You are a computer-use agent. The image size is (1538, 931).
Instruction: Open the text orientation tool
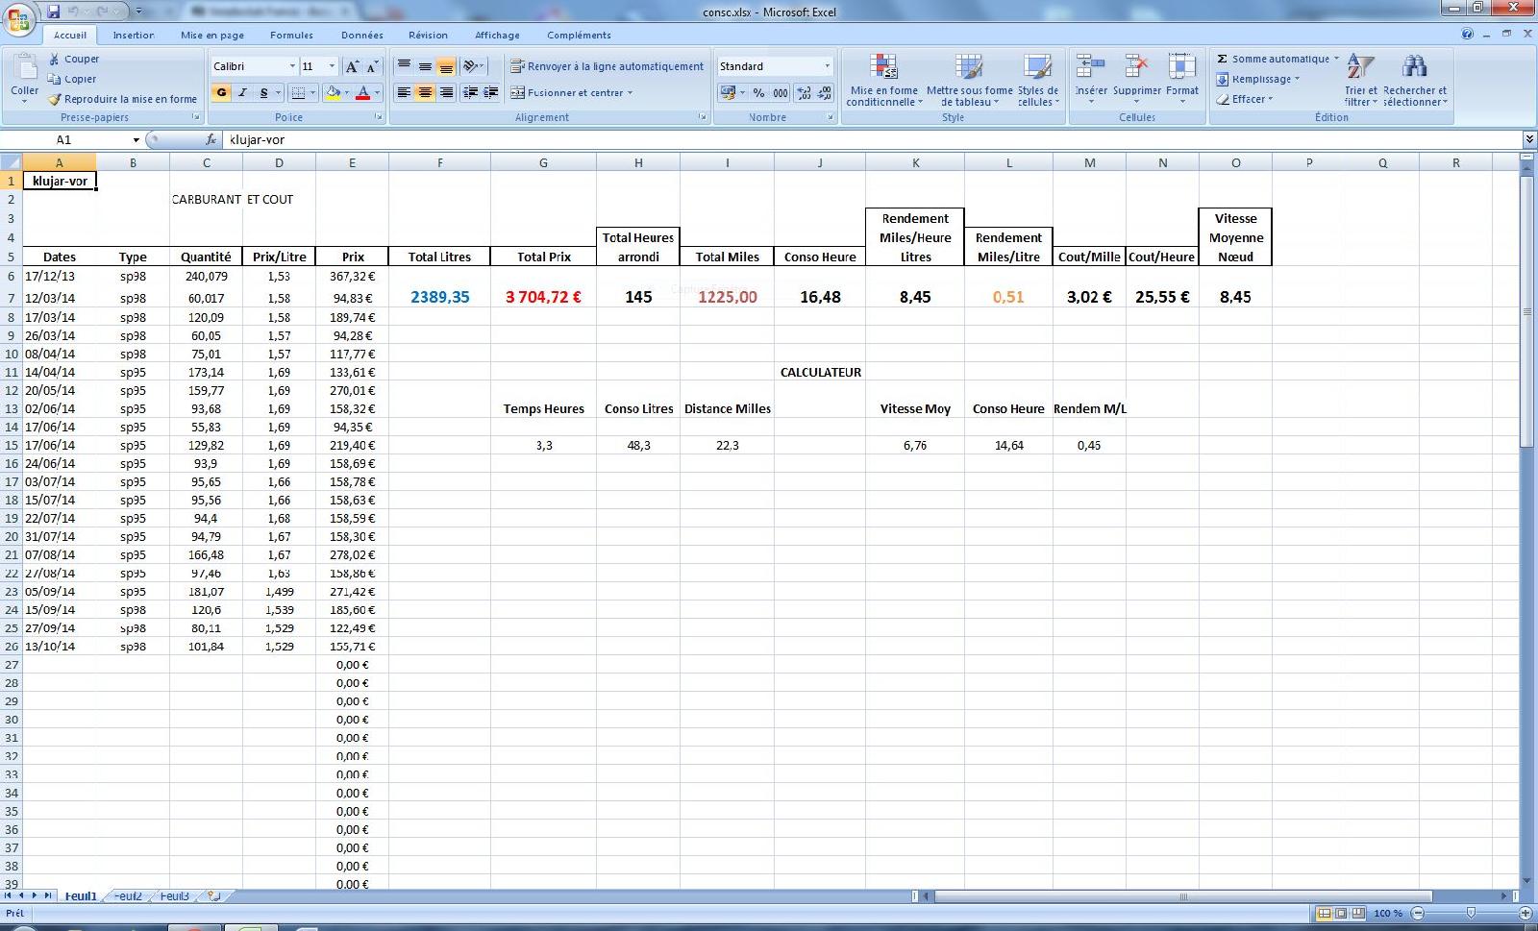pyautogui.click(x=471, y=66)
